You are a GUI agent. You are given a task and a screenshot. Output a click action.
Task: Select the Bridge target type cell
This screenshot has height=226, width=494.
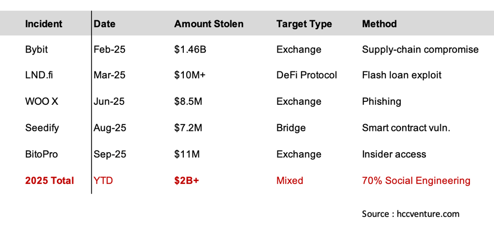(291, 128)
